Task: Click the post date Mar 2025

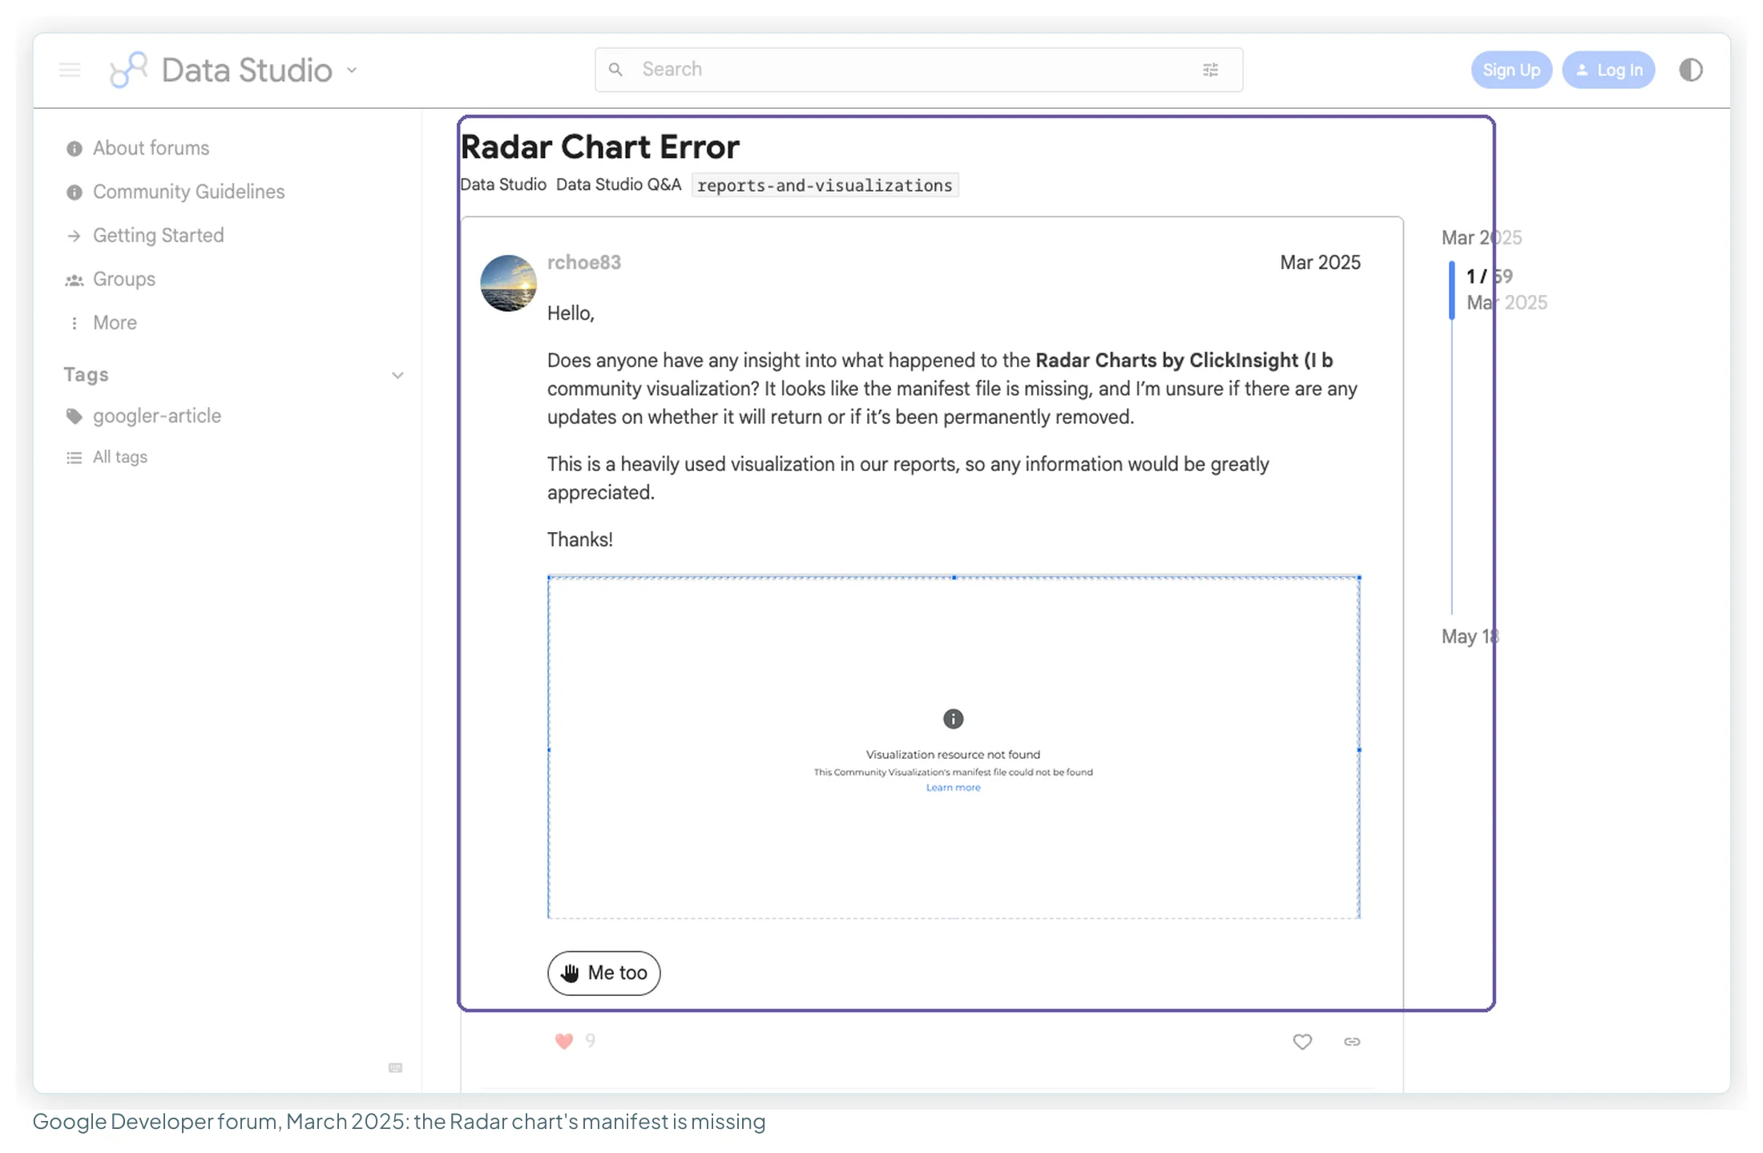Action: click(1320, 263)
